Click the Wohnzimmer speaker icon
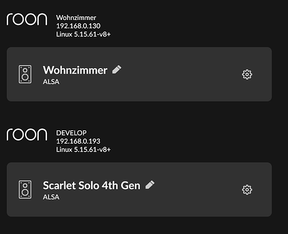The image size is (288, 234). coord(25,74)
